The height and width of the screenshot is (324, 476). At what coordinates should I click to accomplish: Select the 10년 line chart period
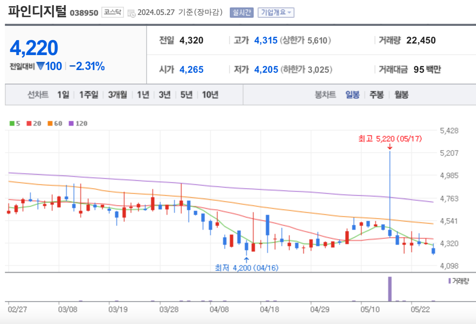tap(210, 95)
